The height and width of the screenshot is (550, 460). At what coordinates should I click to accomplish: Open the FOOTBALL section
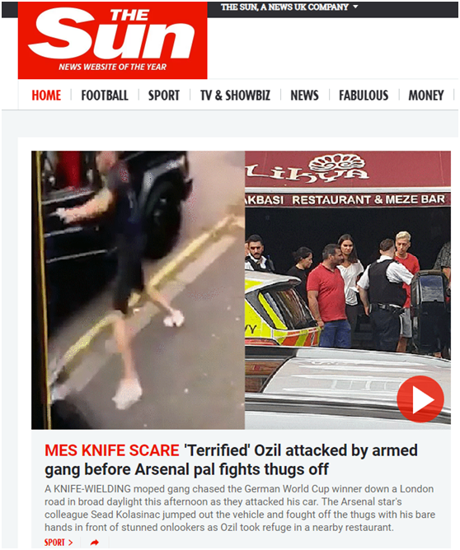tap(105, 96)
